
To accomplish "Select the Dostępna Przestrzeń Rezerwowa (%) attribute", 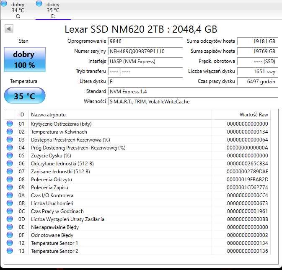I will 70,140.
